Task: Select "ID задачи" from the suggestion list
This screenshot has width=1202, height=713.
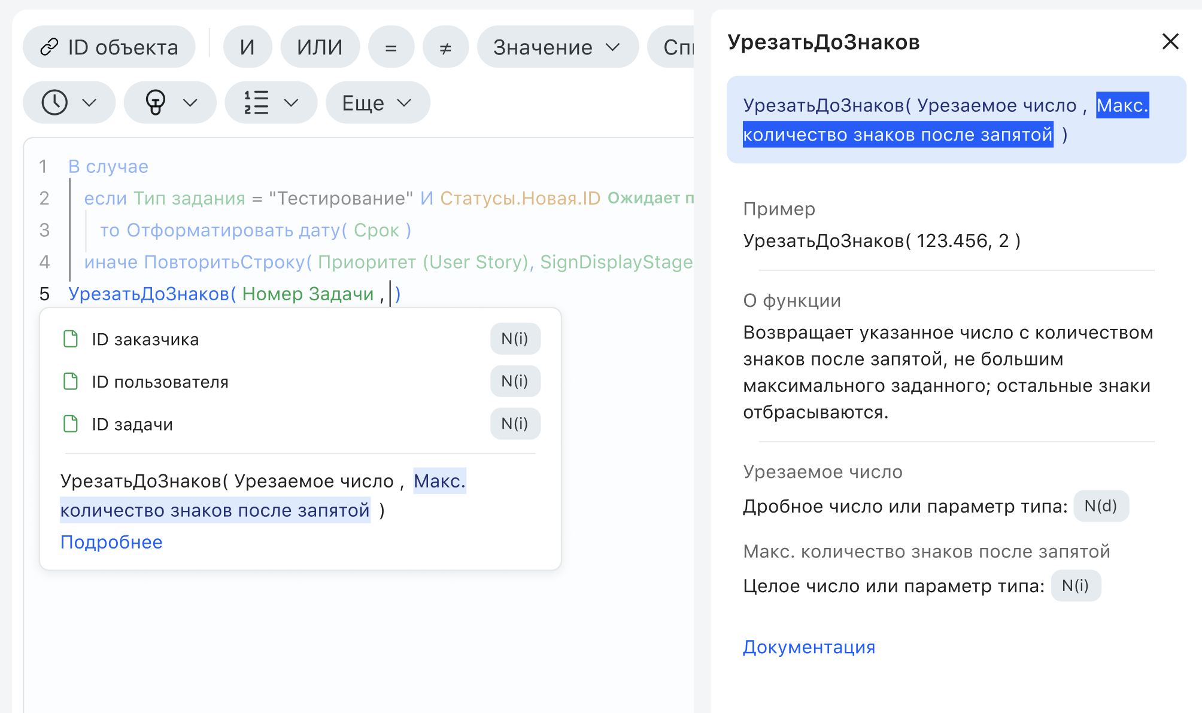Action: click(131, 423)
